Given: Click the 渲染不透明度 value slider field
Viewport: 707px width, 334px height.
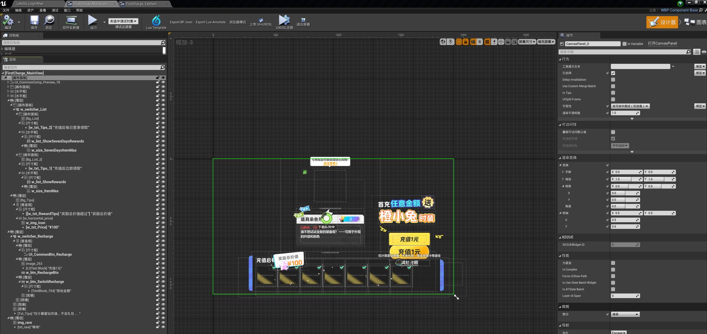Looking at the screenshot, I should 625,113.
